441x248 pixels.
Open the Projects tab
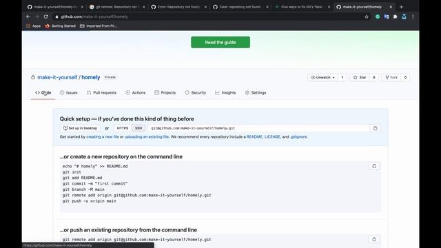pyautogui.click(x=165, y=92)
